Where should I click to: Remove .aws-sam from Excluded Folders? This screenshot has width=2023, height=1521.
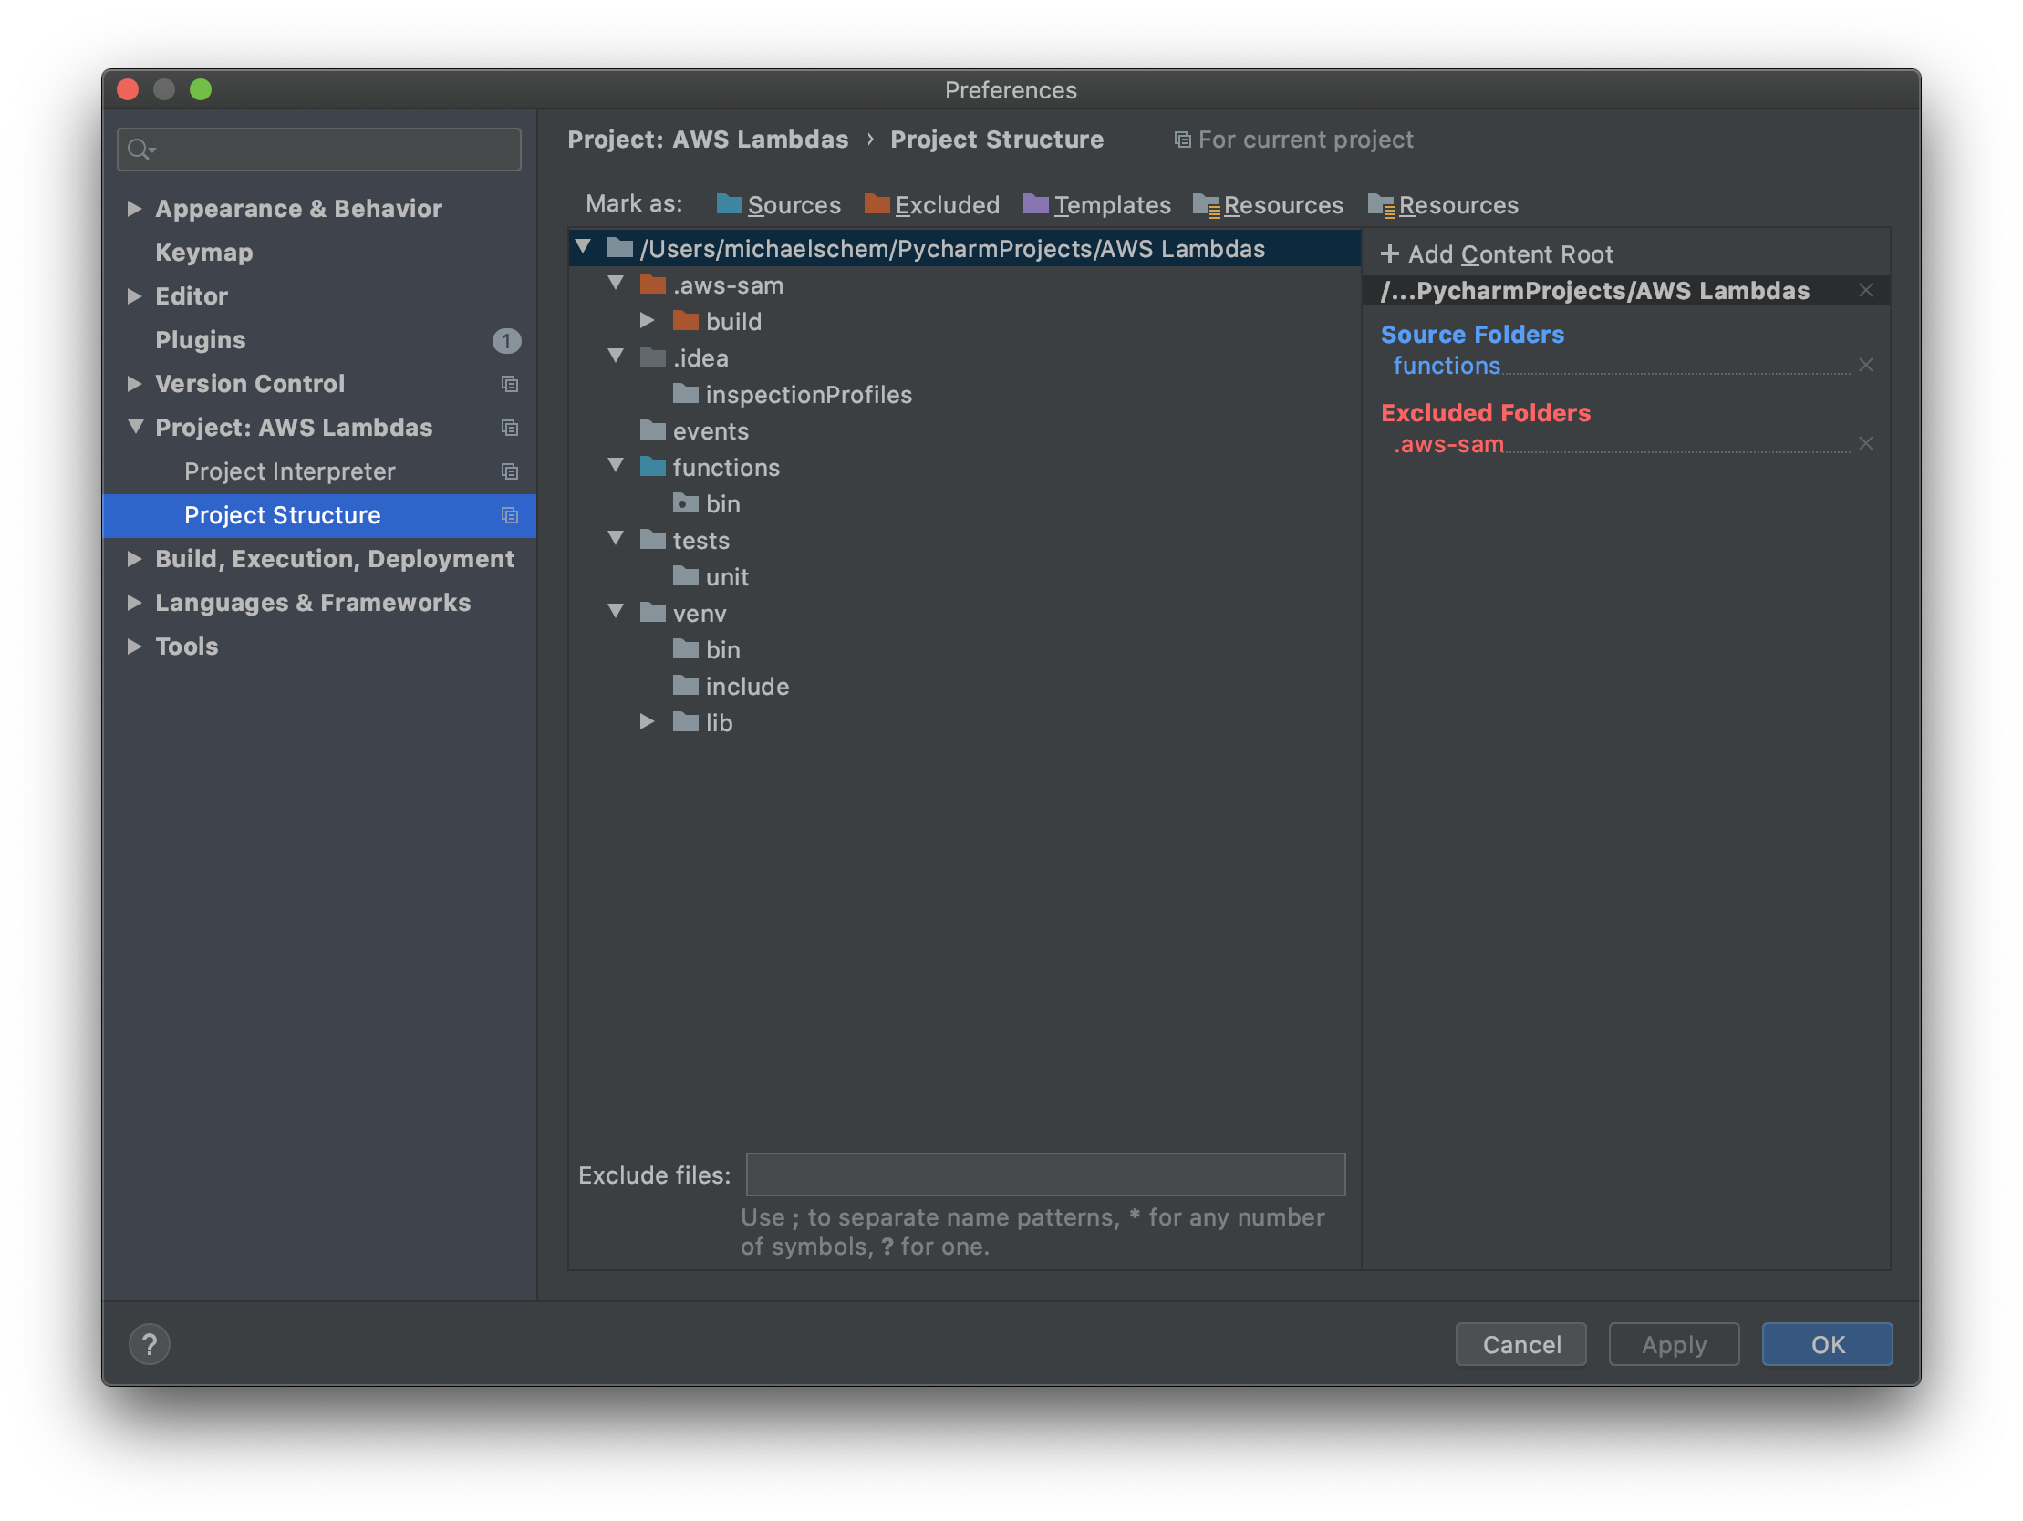pyautogui.click(x=1867, y=443)
